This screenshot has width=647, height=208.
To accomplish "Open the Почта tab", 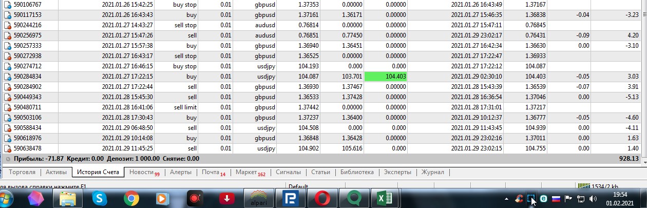I will (213, 172).
